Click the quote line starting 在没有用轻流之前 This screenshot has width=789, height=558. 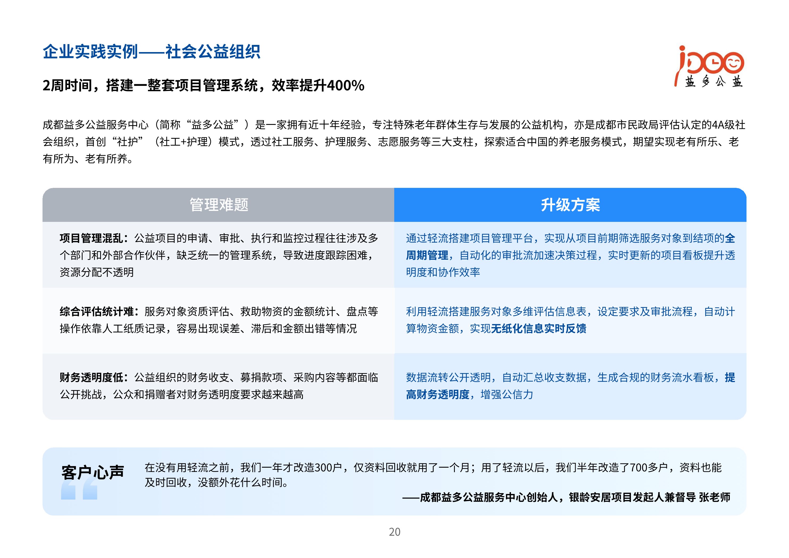tap(433, 468)
